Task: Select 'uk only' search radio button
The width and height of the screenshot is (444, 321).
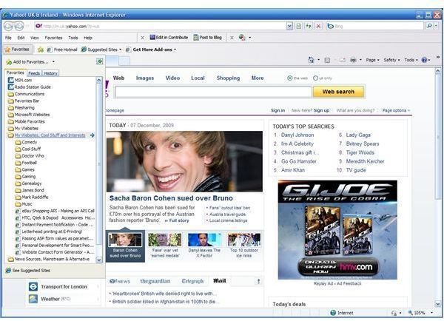Action: point(315,78)
